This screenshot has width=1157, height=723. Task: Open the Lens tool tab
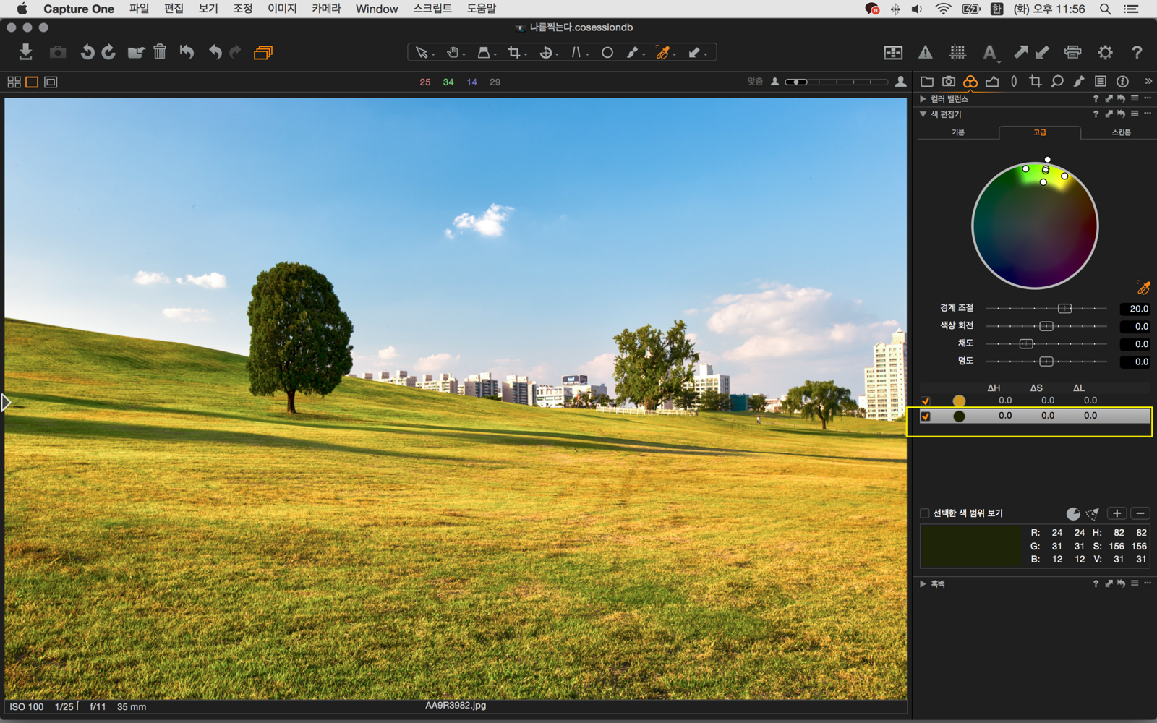pos(1014,82)
